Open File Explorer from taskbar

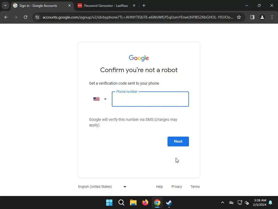tap(133, 202)
